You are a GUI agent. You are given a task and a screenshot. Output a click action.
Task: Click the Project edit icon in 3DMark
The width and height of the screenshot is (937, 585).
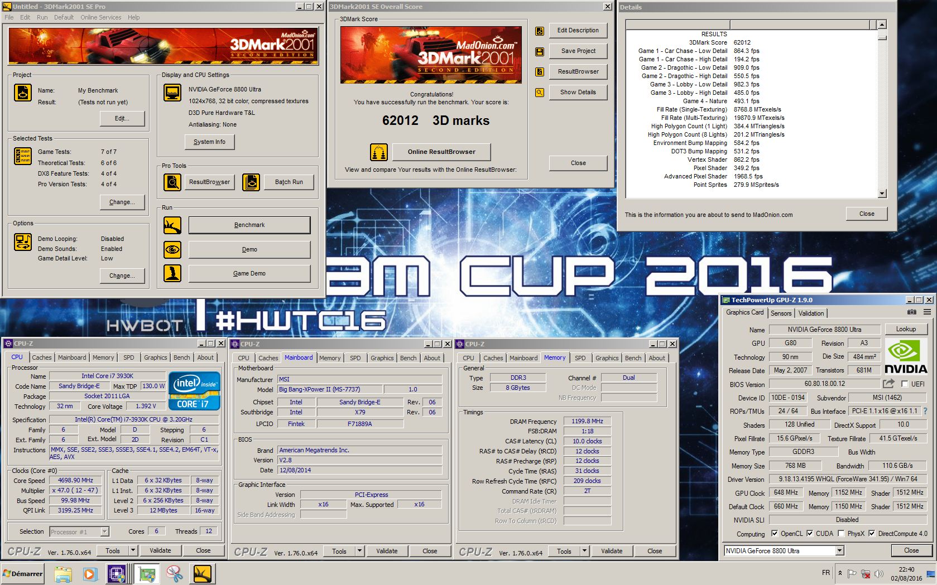[23, 93]
